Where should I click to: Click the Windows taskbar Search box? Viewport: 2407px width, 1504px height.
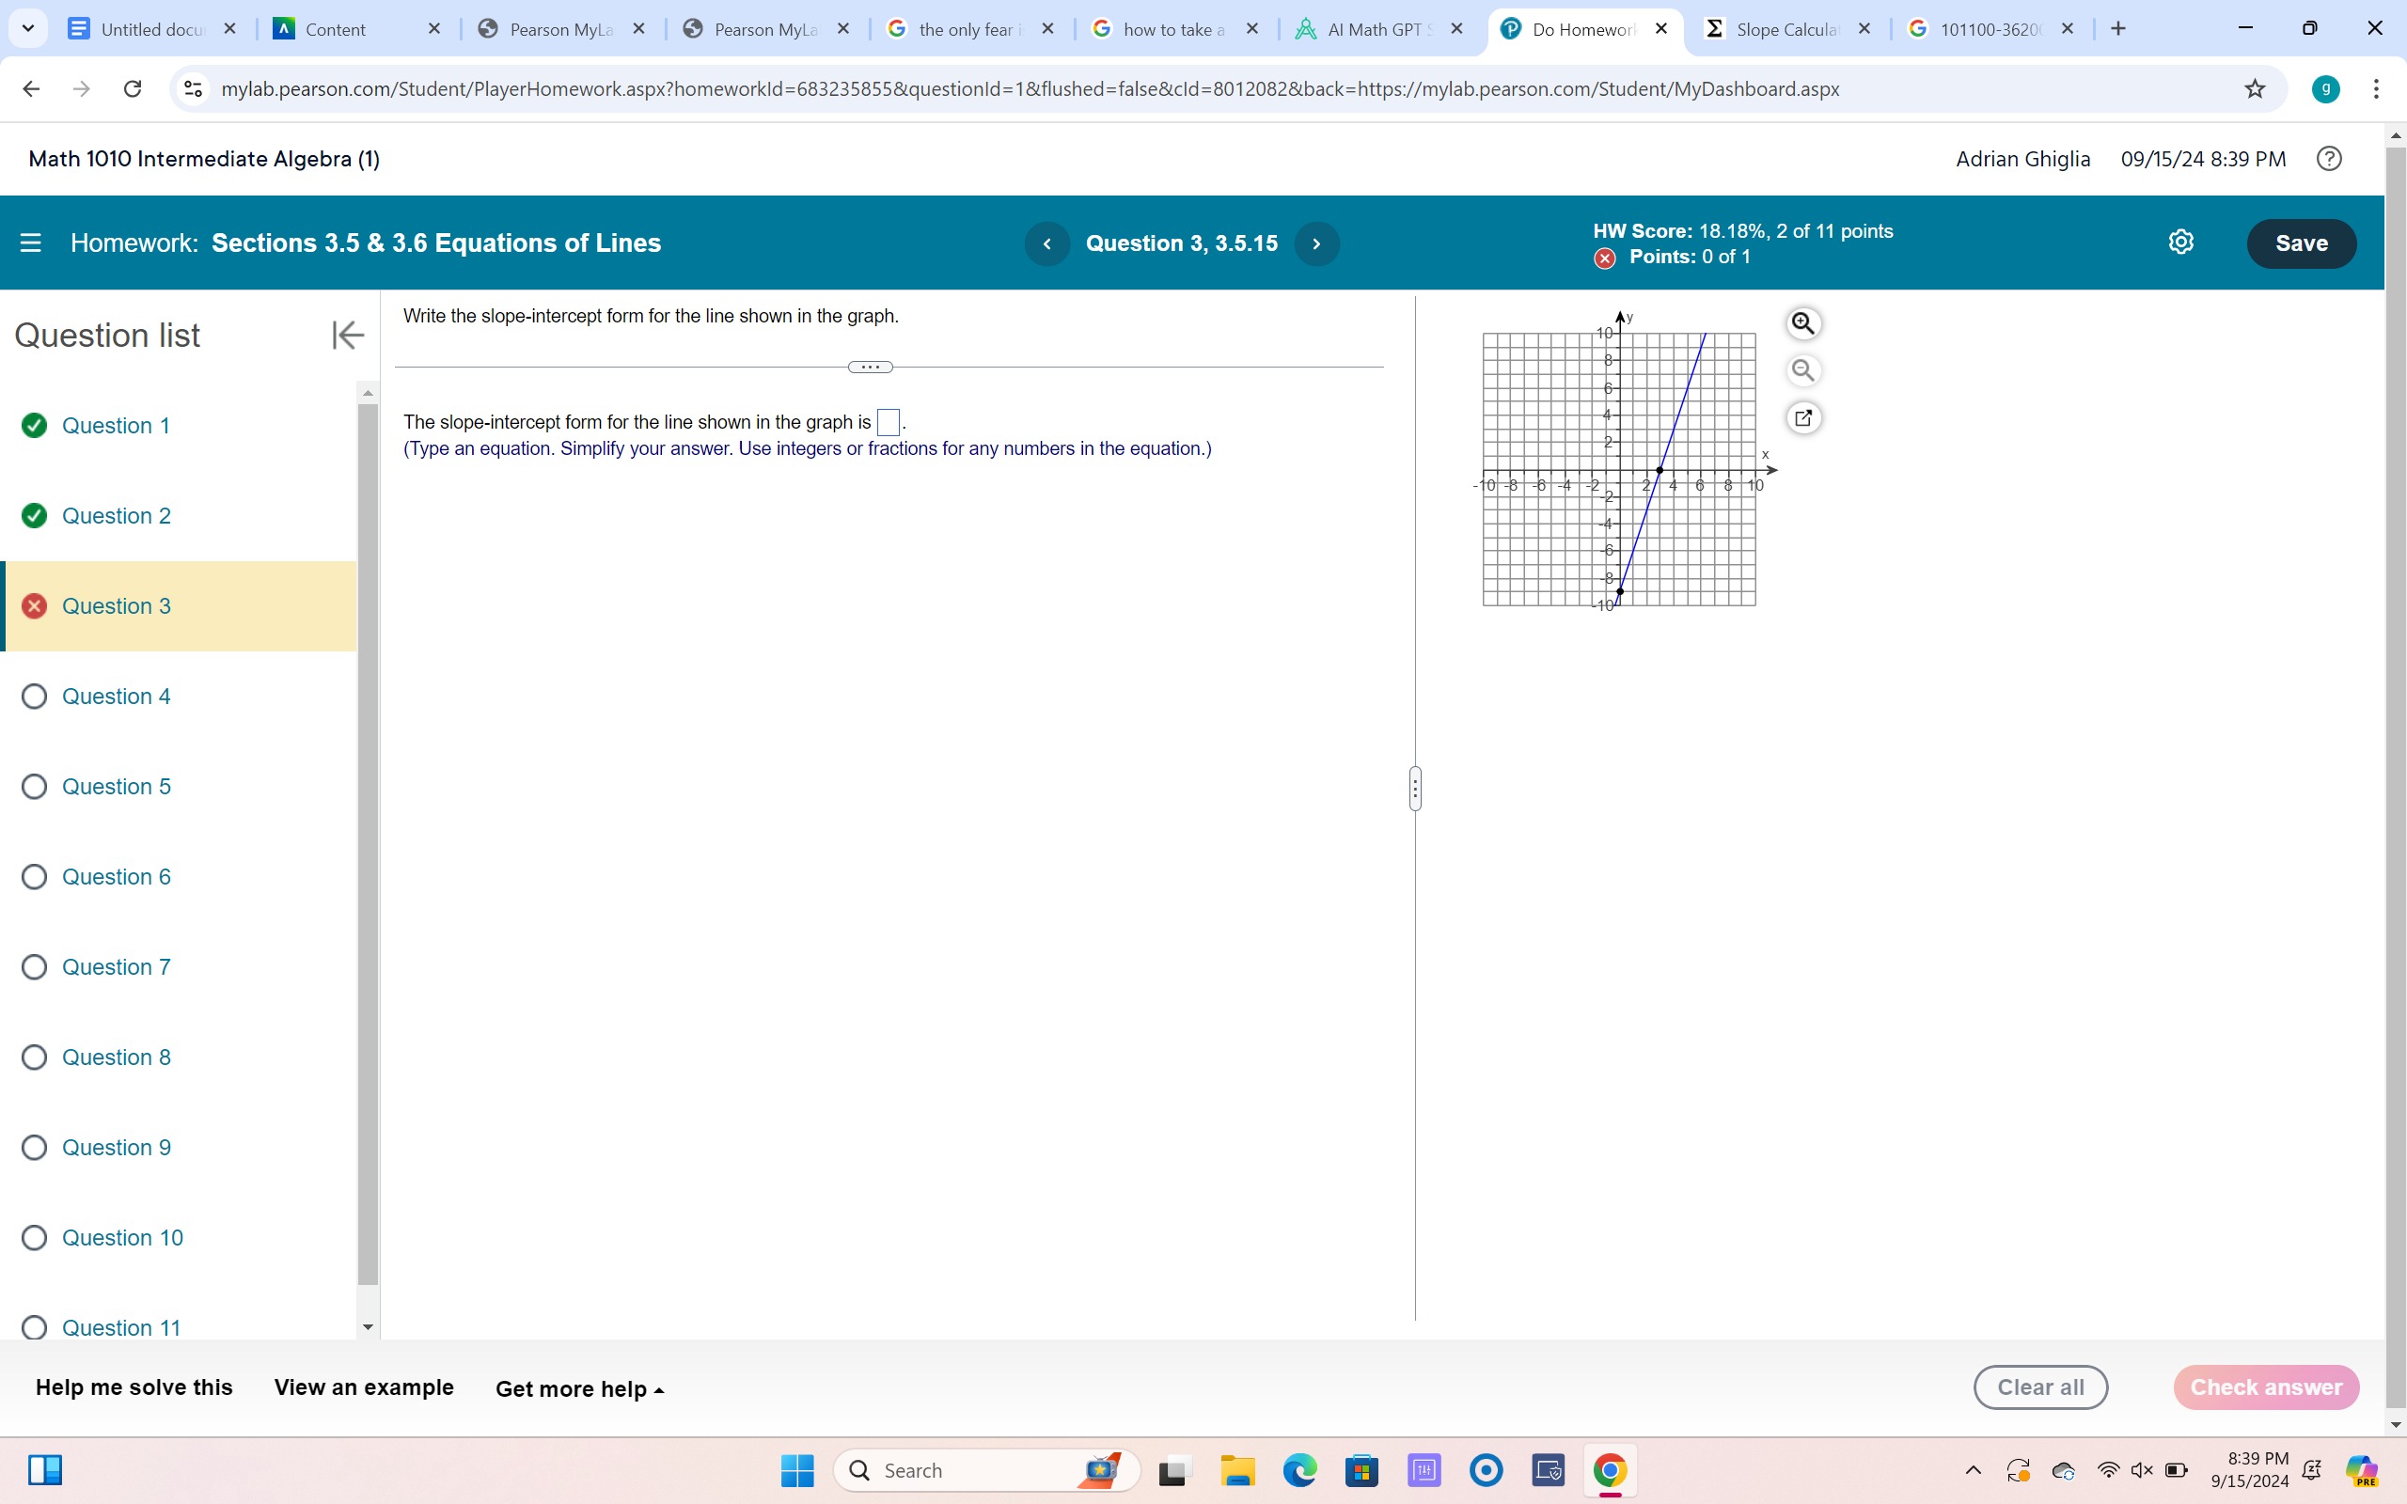click(x=986, y=1470)
